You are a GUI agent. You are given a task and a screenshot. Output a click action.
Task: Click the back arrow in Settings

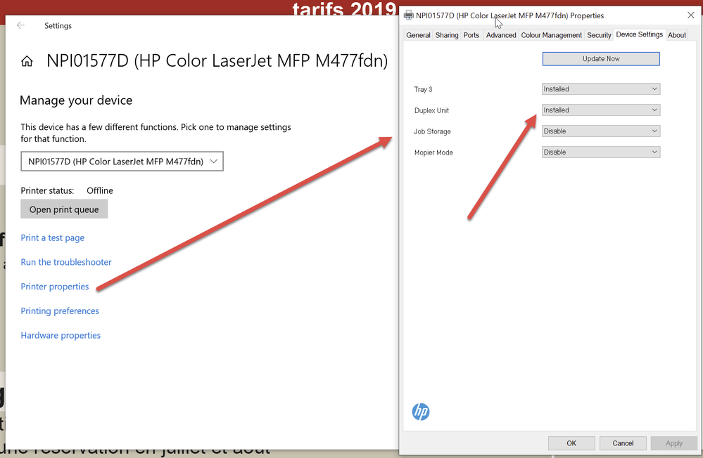click(x=20, y=25)
